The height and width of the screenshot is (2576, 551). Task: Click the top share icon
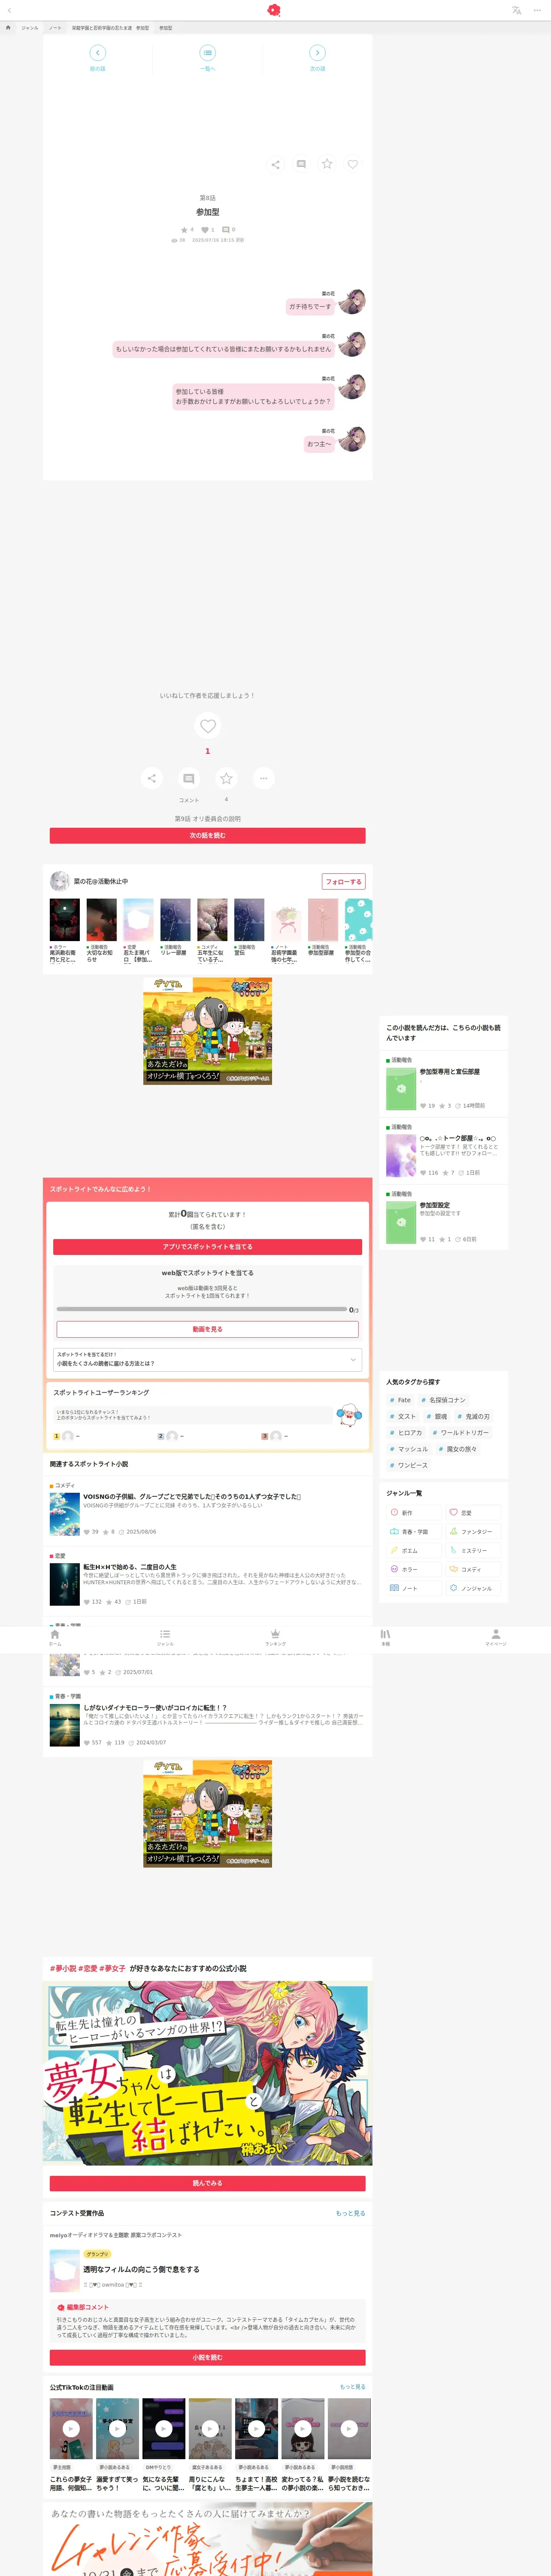click(275, 164)
